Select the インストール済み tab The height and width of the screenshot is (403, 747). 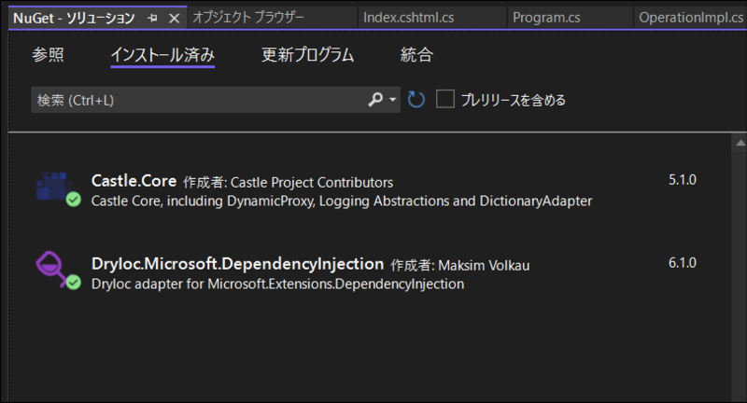(162, 55)
